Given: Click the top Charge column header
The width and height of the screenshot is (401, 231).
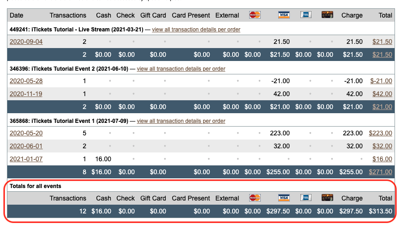Looking at the screenshot, I should coord(352,15).
